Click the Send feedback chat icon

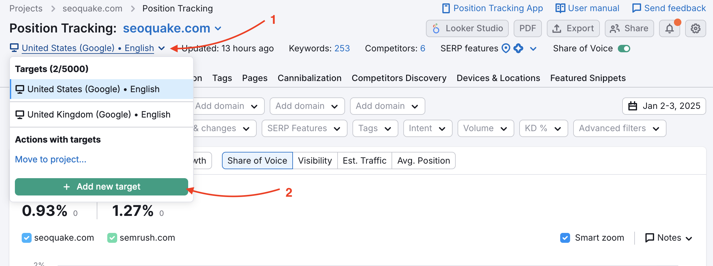(637, 8)
